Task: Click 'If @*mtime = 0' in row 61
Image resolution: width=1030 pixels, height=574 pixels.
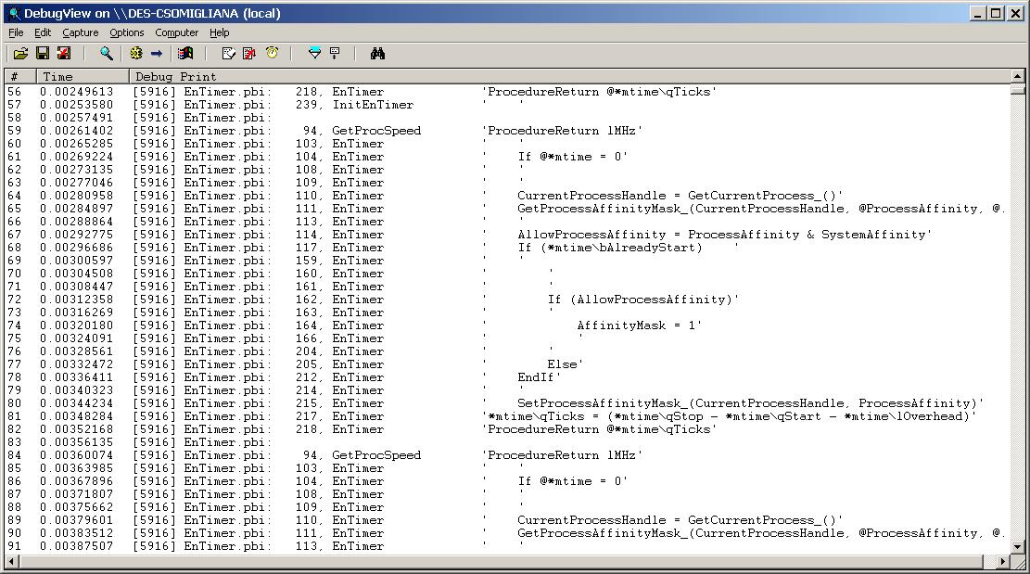Action: 573,157
